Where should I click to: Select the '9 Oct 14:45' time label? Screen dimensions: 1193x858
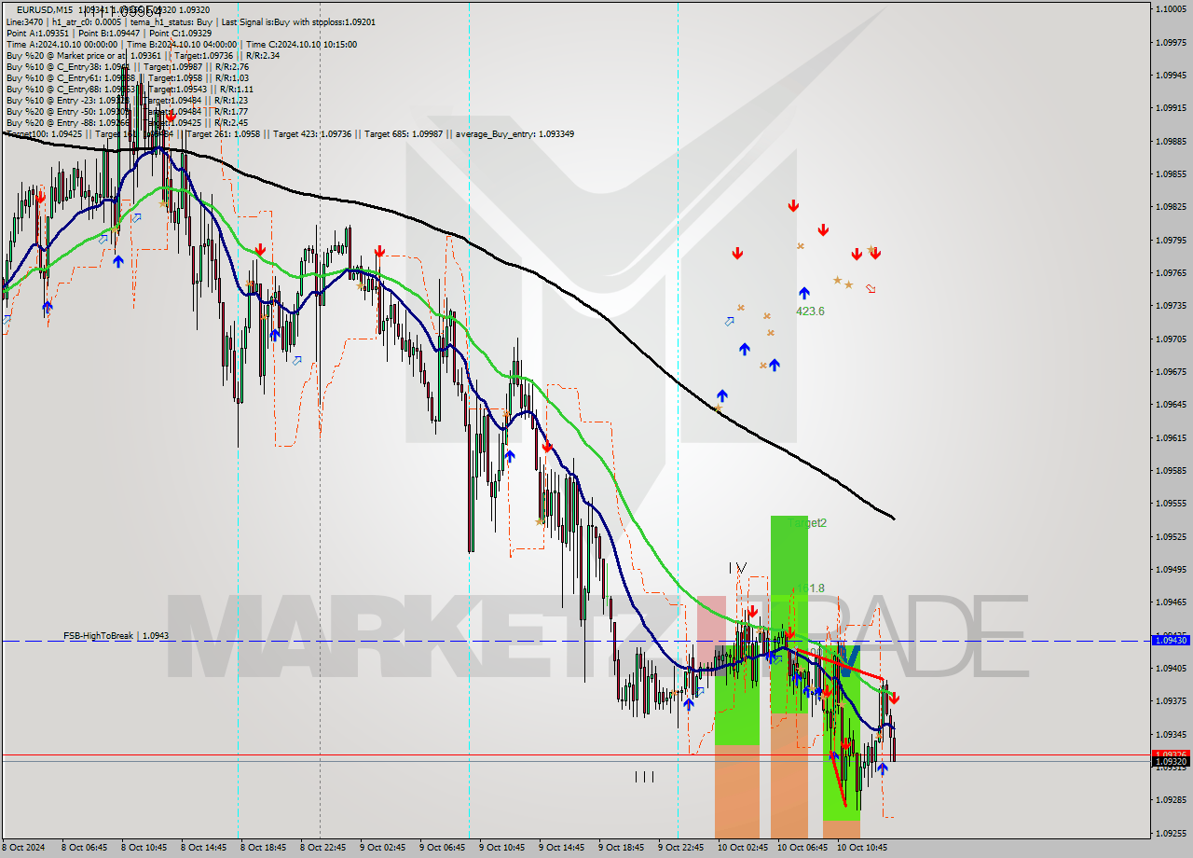click(562, 848)
